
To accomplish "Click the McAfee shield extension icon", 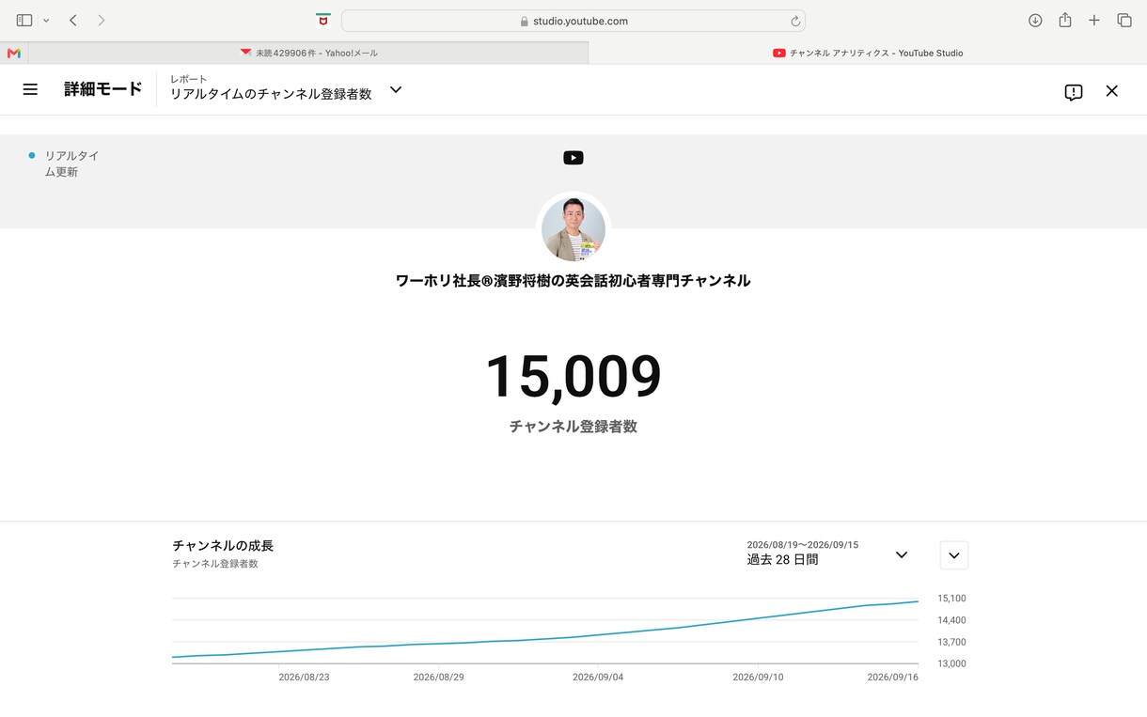I will 323,21.
